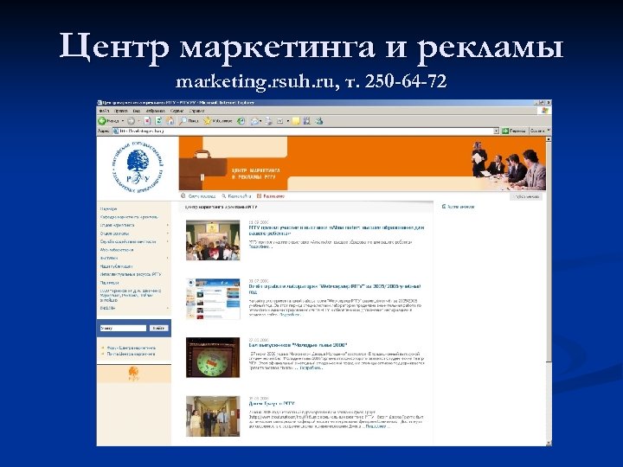This screenshot has width=623, height=467.
Task: Click the grey button at the right under the banner
Action: (x=526, y=196)
